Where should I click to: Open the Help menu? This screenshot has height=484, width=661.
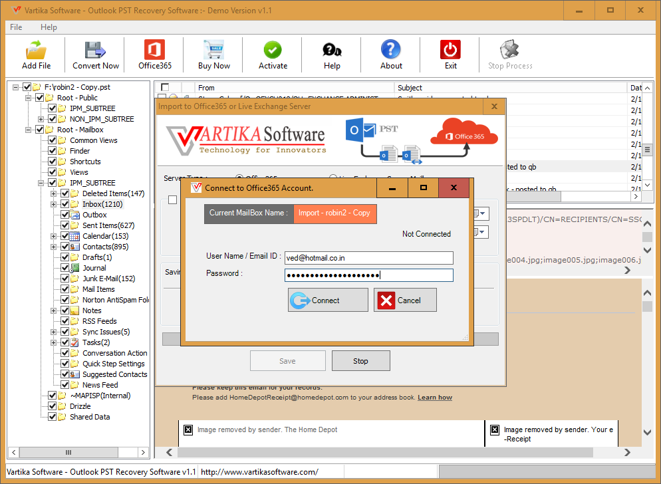tap(49, 27)
